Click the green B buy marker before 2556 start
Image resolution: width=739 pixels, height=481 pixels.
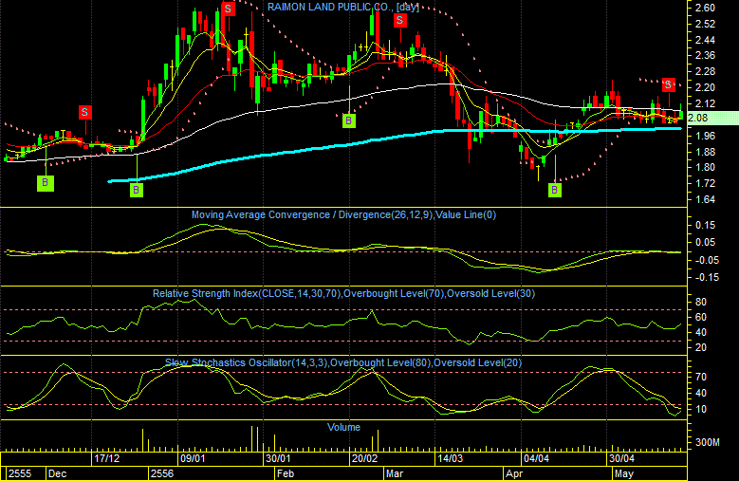137,190
